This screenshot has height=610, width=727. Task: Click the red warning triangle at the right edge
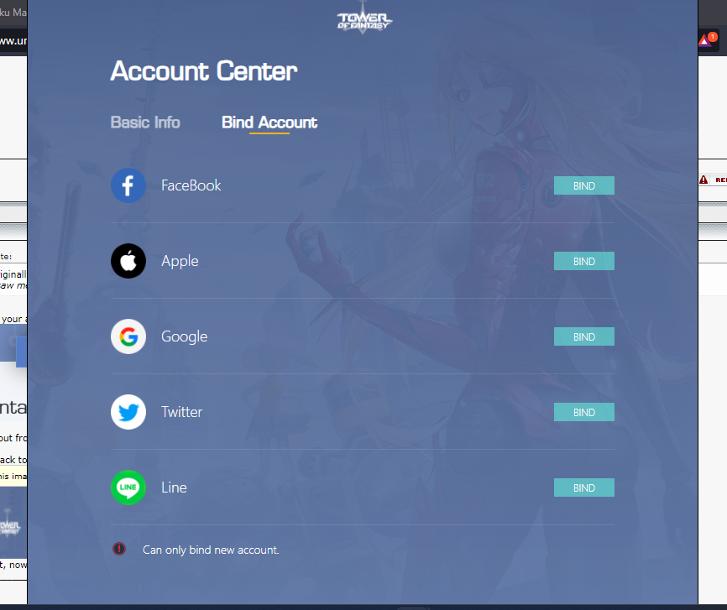click(703, 180)
